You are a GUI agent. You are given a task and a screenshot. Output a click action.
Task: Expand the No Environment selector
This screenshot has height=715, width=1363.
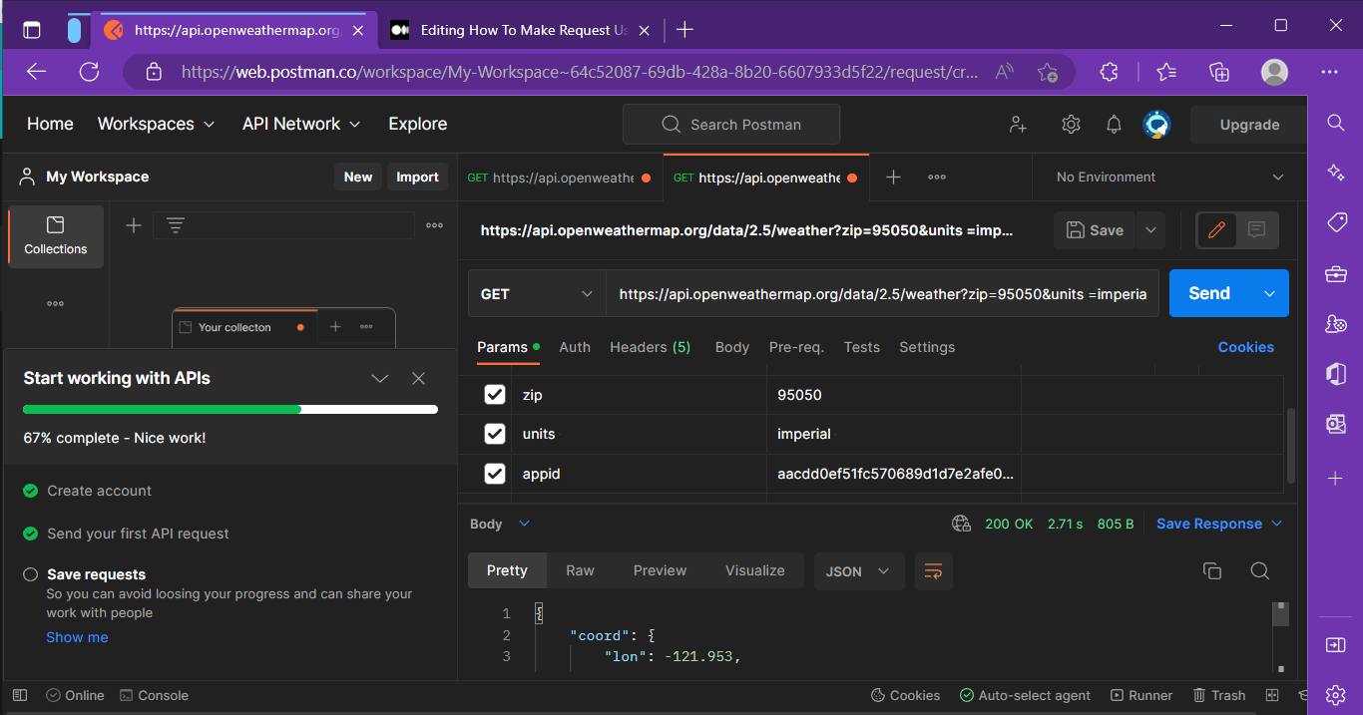tap(1169, 178)
